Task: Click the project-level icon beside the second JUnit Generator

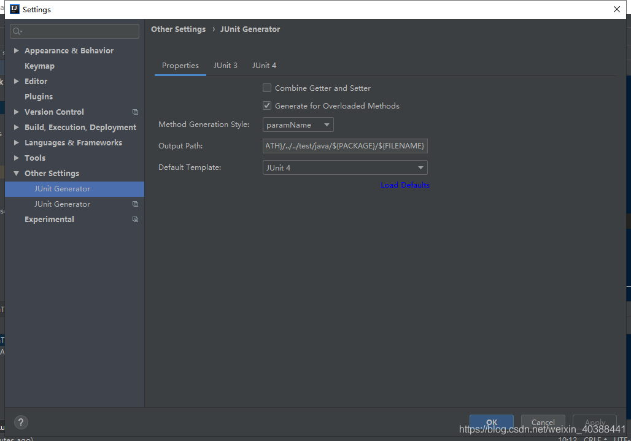Action: [x=135, y=204]
